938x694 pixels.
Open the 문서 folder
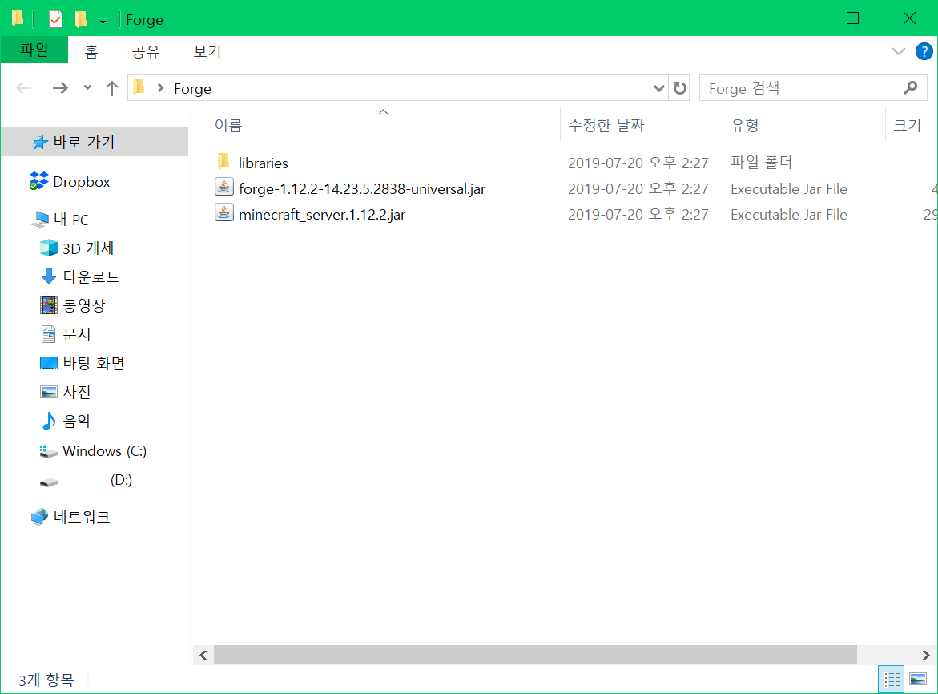(x=77, y=334)
